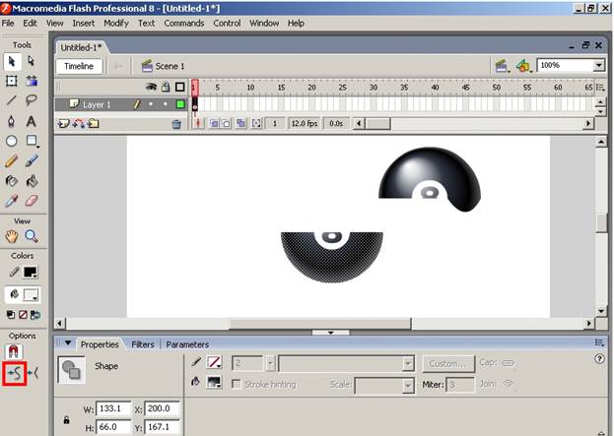Select the Pencil tool
614x436 pixels.
(12, 160)
